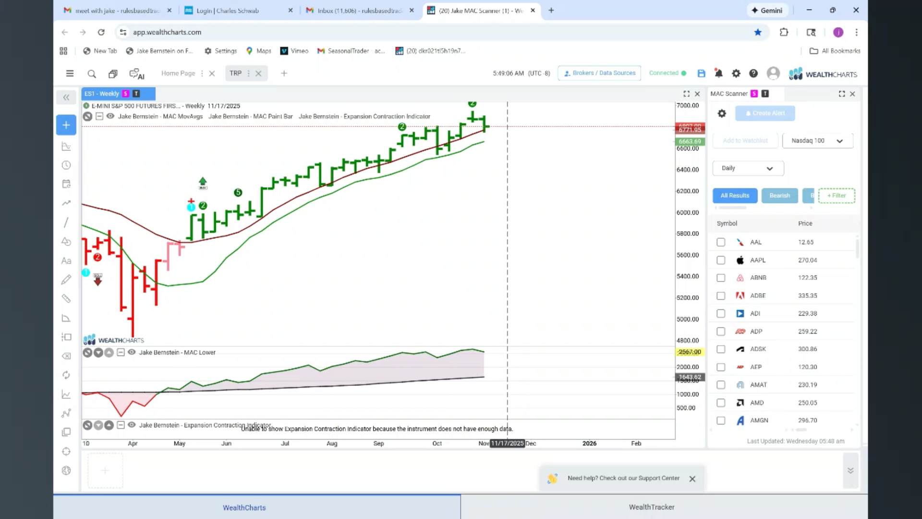This screenshot has width=922, height=519.
Task: Open the hamburger main menu
Action: pyautogui.click(x=70, y=74)
